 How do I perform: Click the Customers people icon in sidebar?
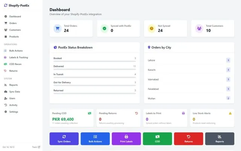6,30
